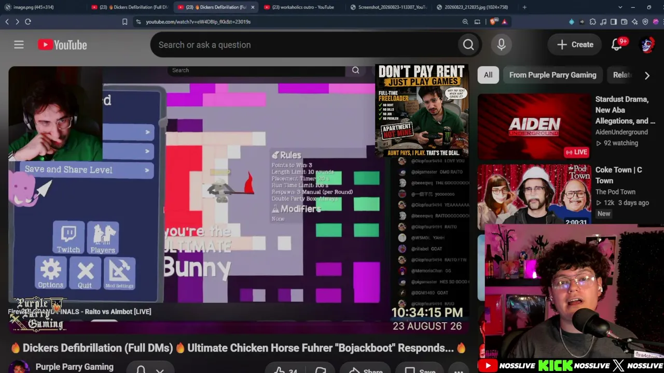Click the YouTube search magnifier button
This screenshot has height=373, width=664.
pos(468,45)
